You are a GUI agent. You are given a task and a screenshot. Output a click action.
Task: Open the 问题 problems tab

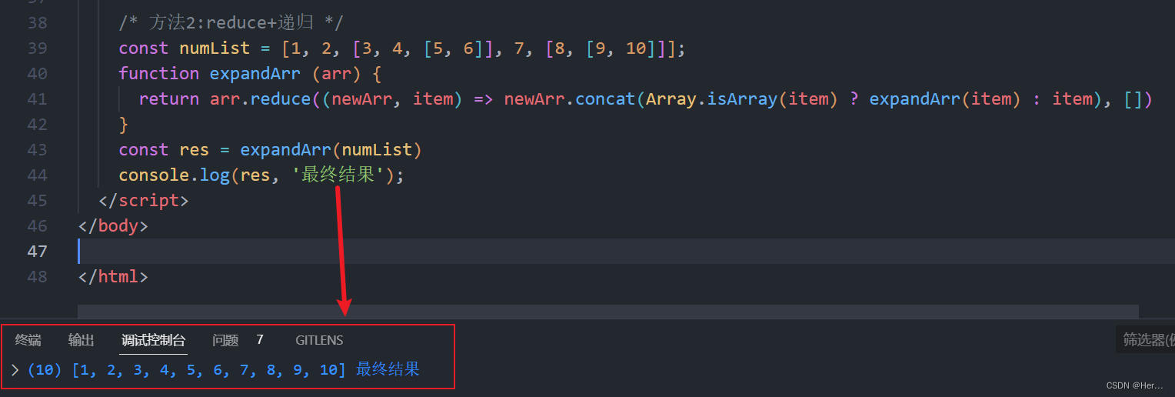(225, 340)
